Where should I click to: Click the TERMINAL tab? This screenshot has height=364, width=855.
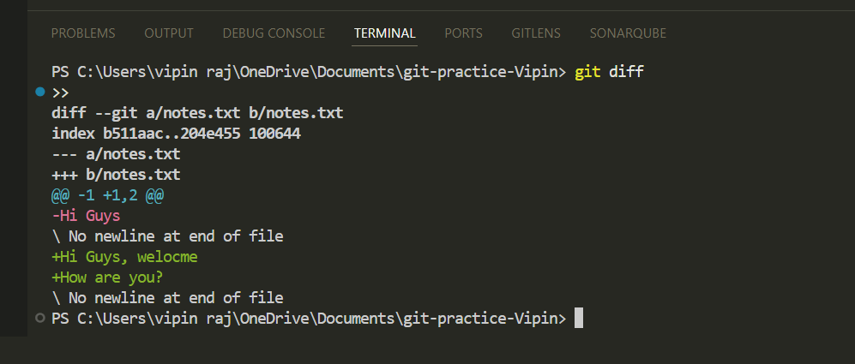[x=385, y=33]
